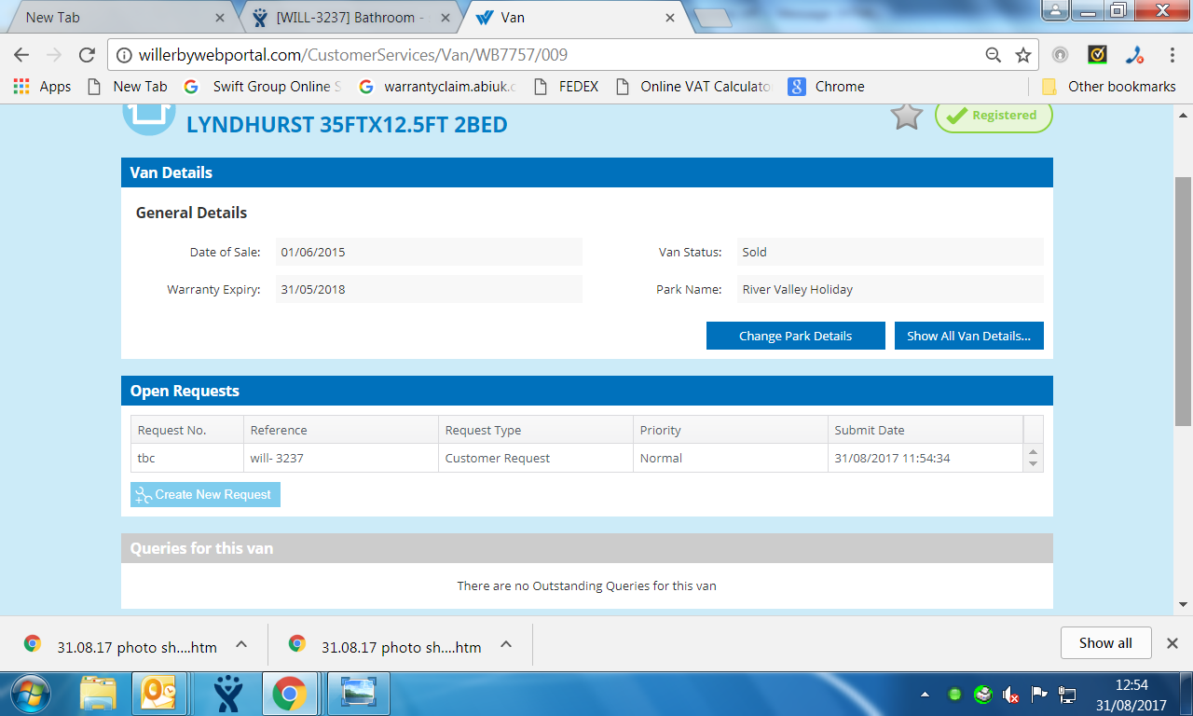Click the Van Status field showing Sold
This screenshot has height=716, width=1193.
click(890, 252)
